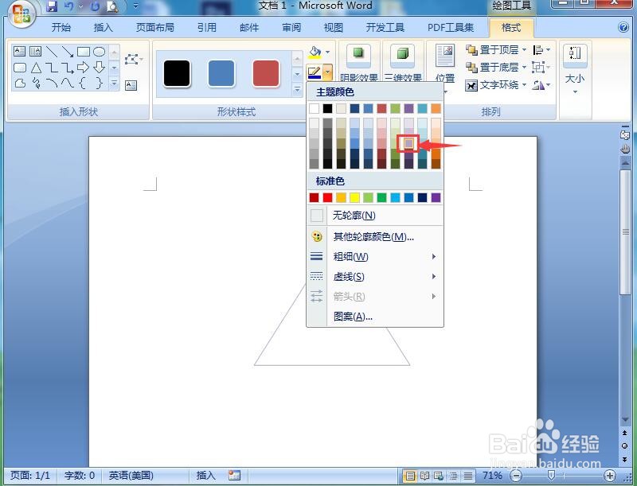Viewport: 637px width, 486px height.
Task: Click the rotate shape icon
Action: 539,85
